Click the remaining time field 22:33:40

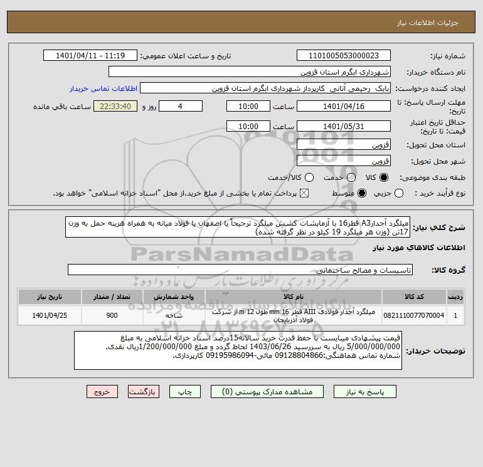click(x=115, y=106)
